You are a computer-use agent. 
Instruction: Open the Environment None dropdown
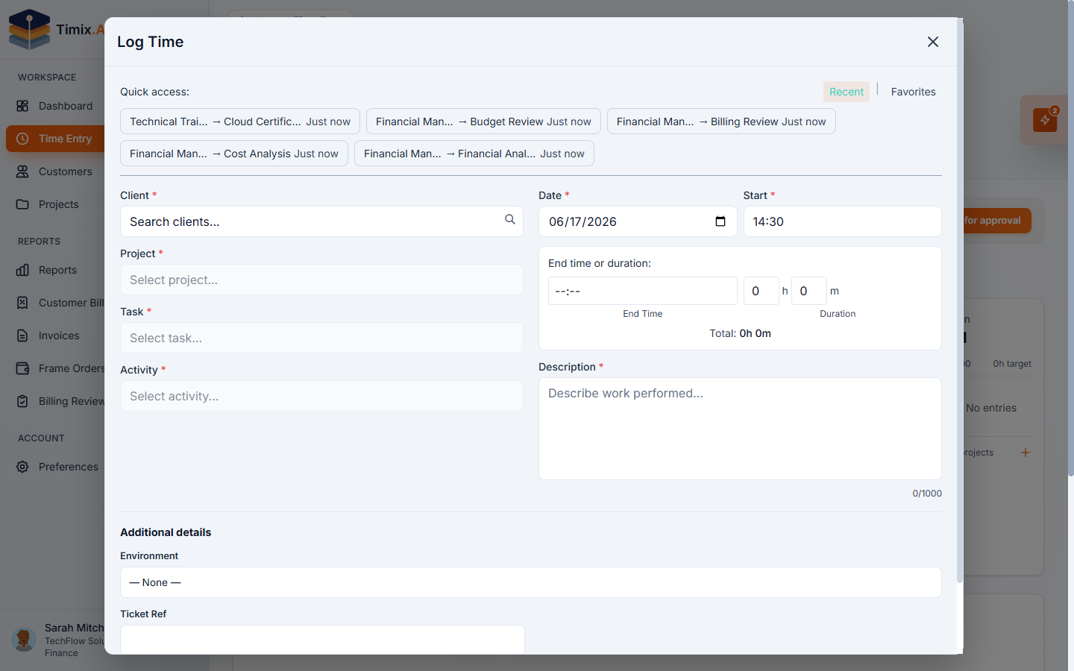(x=530, y=582)
